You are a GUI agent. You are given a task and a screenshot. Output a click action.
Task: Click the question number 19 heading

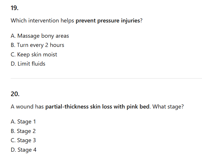(14, 8)
